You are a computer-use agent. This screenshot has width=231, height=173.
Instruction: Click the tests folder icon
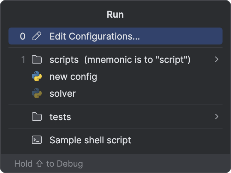click(37, 117)
